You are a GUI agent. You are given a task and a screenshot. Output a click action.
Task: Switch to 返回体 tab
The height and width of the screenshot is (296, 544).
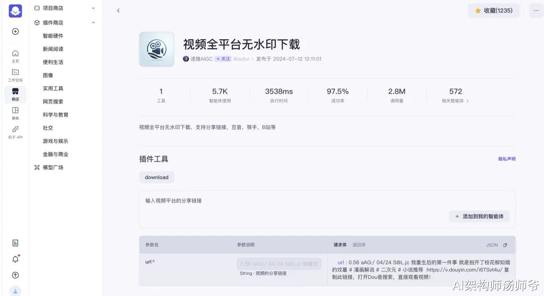pos(359,245)
